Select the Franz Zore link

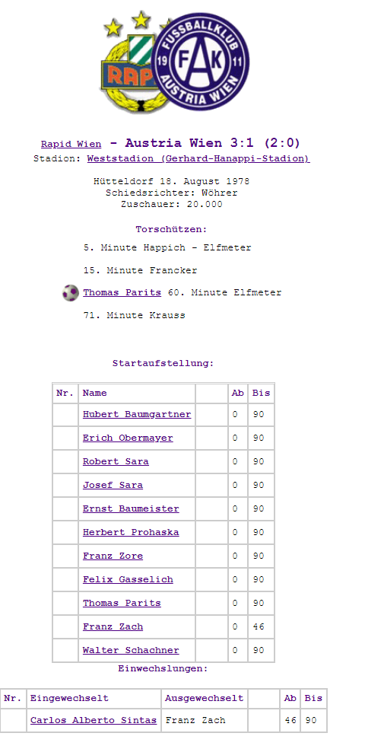113,556
